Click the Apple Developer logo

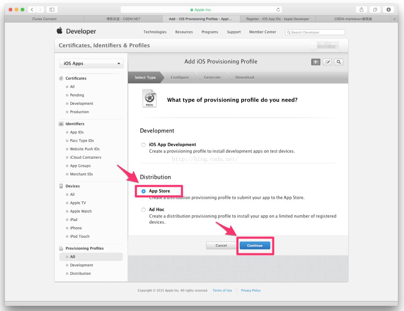(x=76, y=31)
